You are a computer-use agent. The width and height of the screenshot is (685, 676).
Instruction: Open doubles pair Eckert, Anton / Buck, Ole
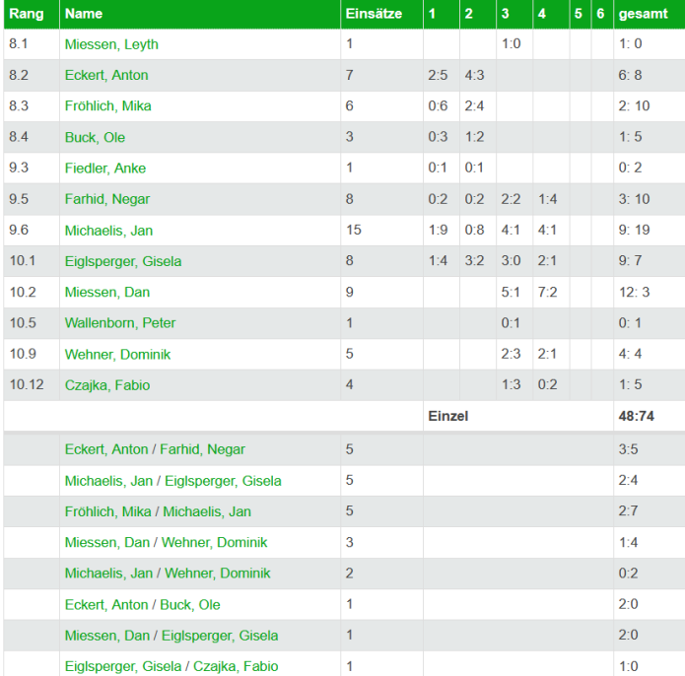(143, 605)
